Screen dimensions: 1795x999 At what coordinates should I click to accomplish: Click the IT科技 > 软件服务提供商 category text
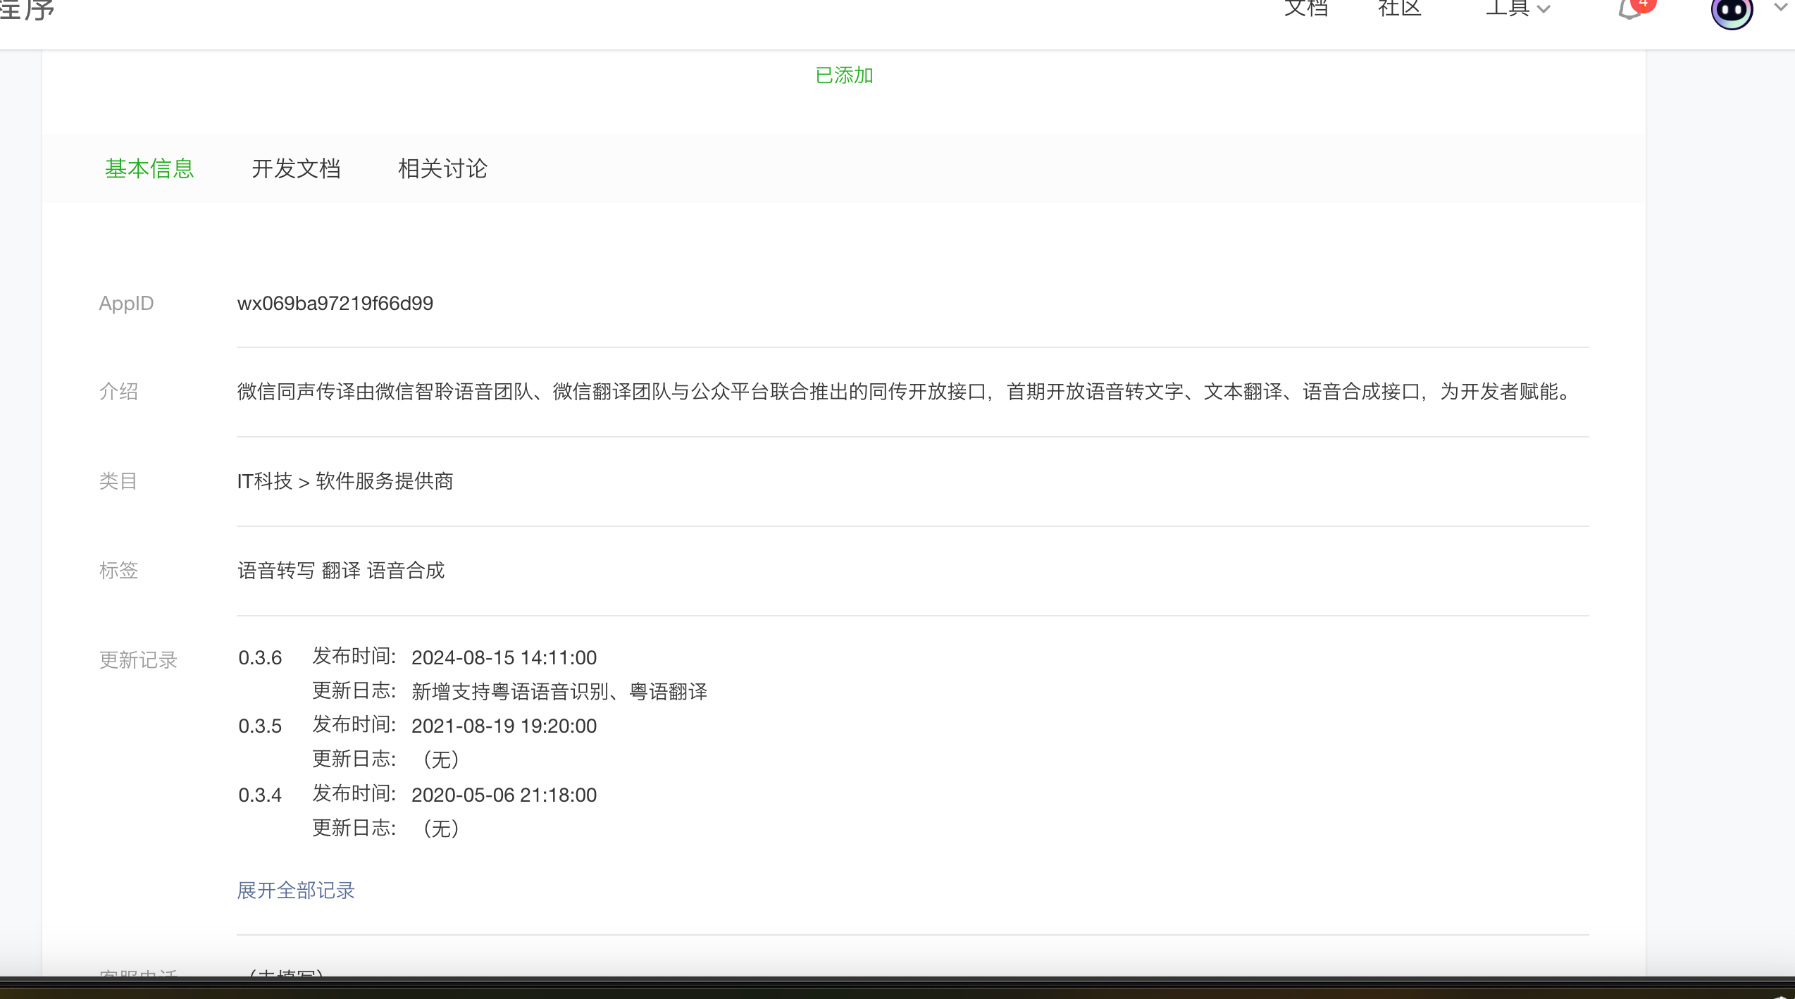tap(345, 481)
